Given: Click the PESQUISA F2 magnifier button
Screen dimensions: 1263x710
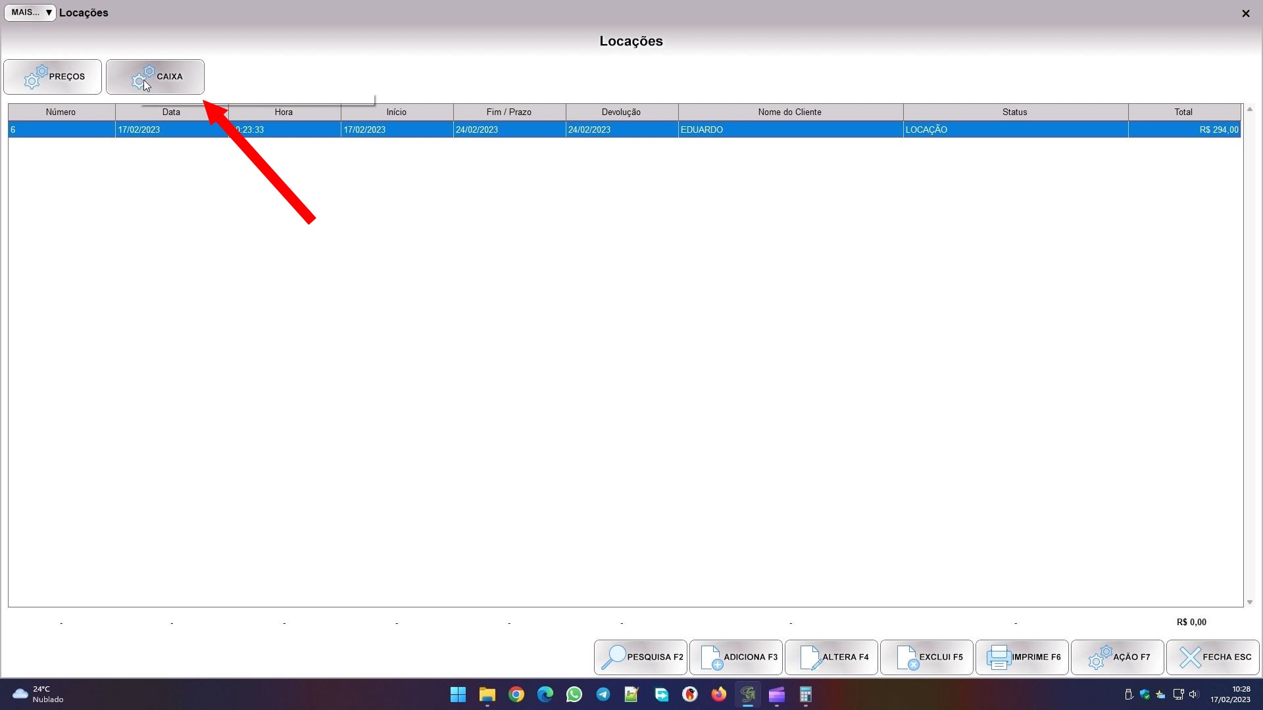Looking at the screenshot, I should tap(640, 657).
